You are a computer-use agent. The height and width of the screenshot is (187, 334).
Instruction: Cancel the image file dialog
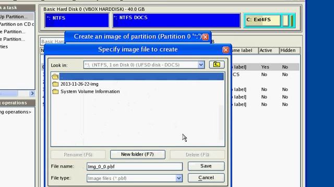tap(206, 178)
